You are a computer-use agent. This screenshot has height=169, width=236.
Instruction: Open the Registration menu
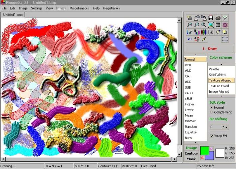click(x=111, y=8)
